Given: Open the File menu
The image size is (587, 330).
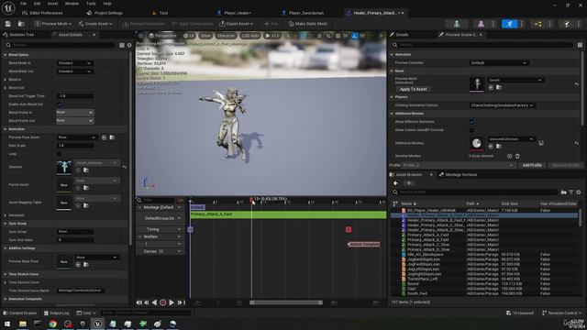Looking at the screenshot, I should coord(23,4).
